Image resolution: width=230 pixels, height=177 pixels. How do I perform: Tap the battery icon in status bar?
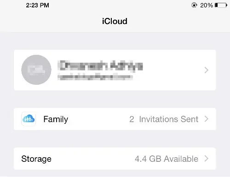point(221,5)
